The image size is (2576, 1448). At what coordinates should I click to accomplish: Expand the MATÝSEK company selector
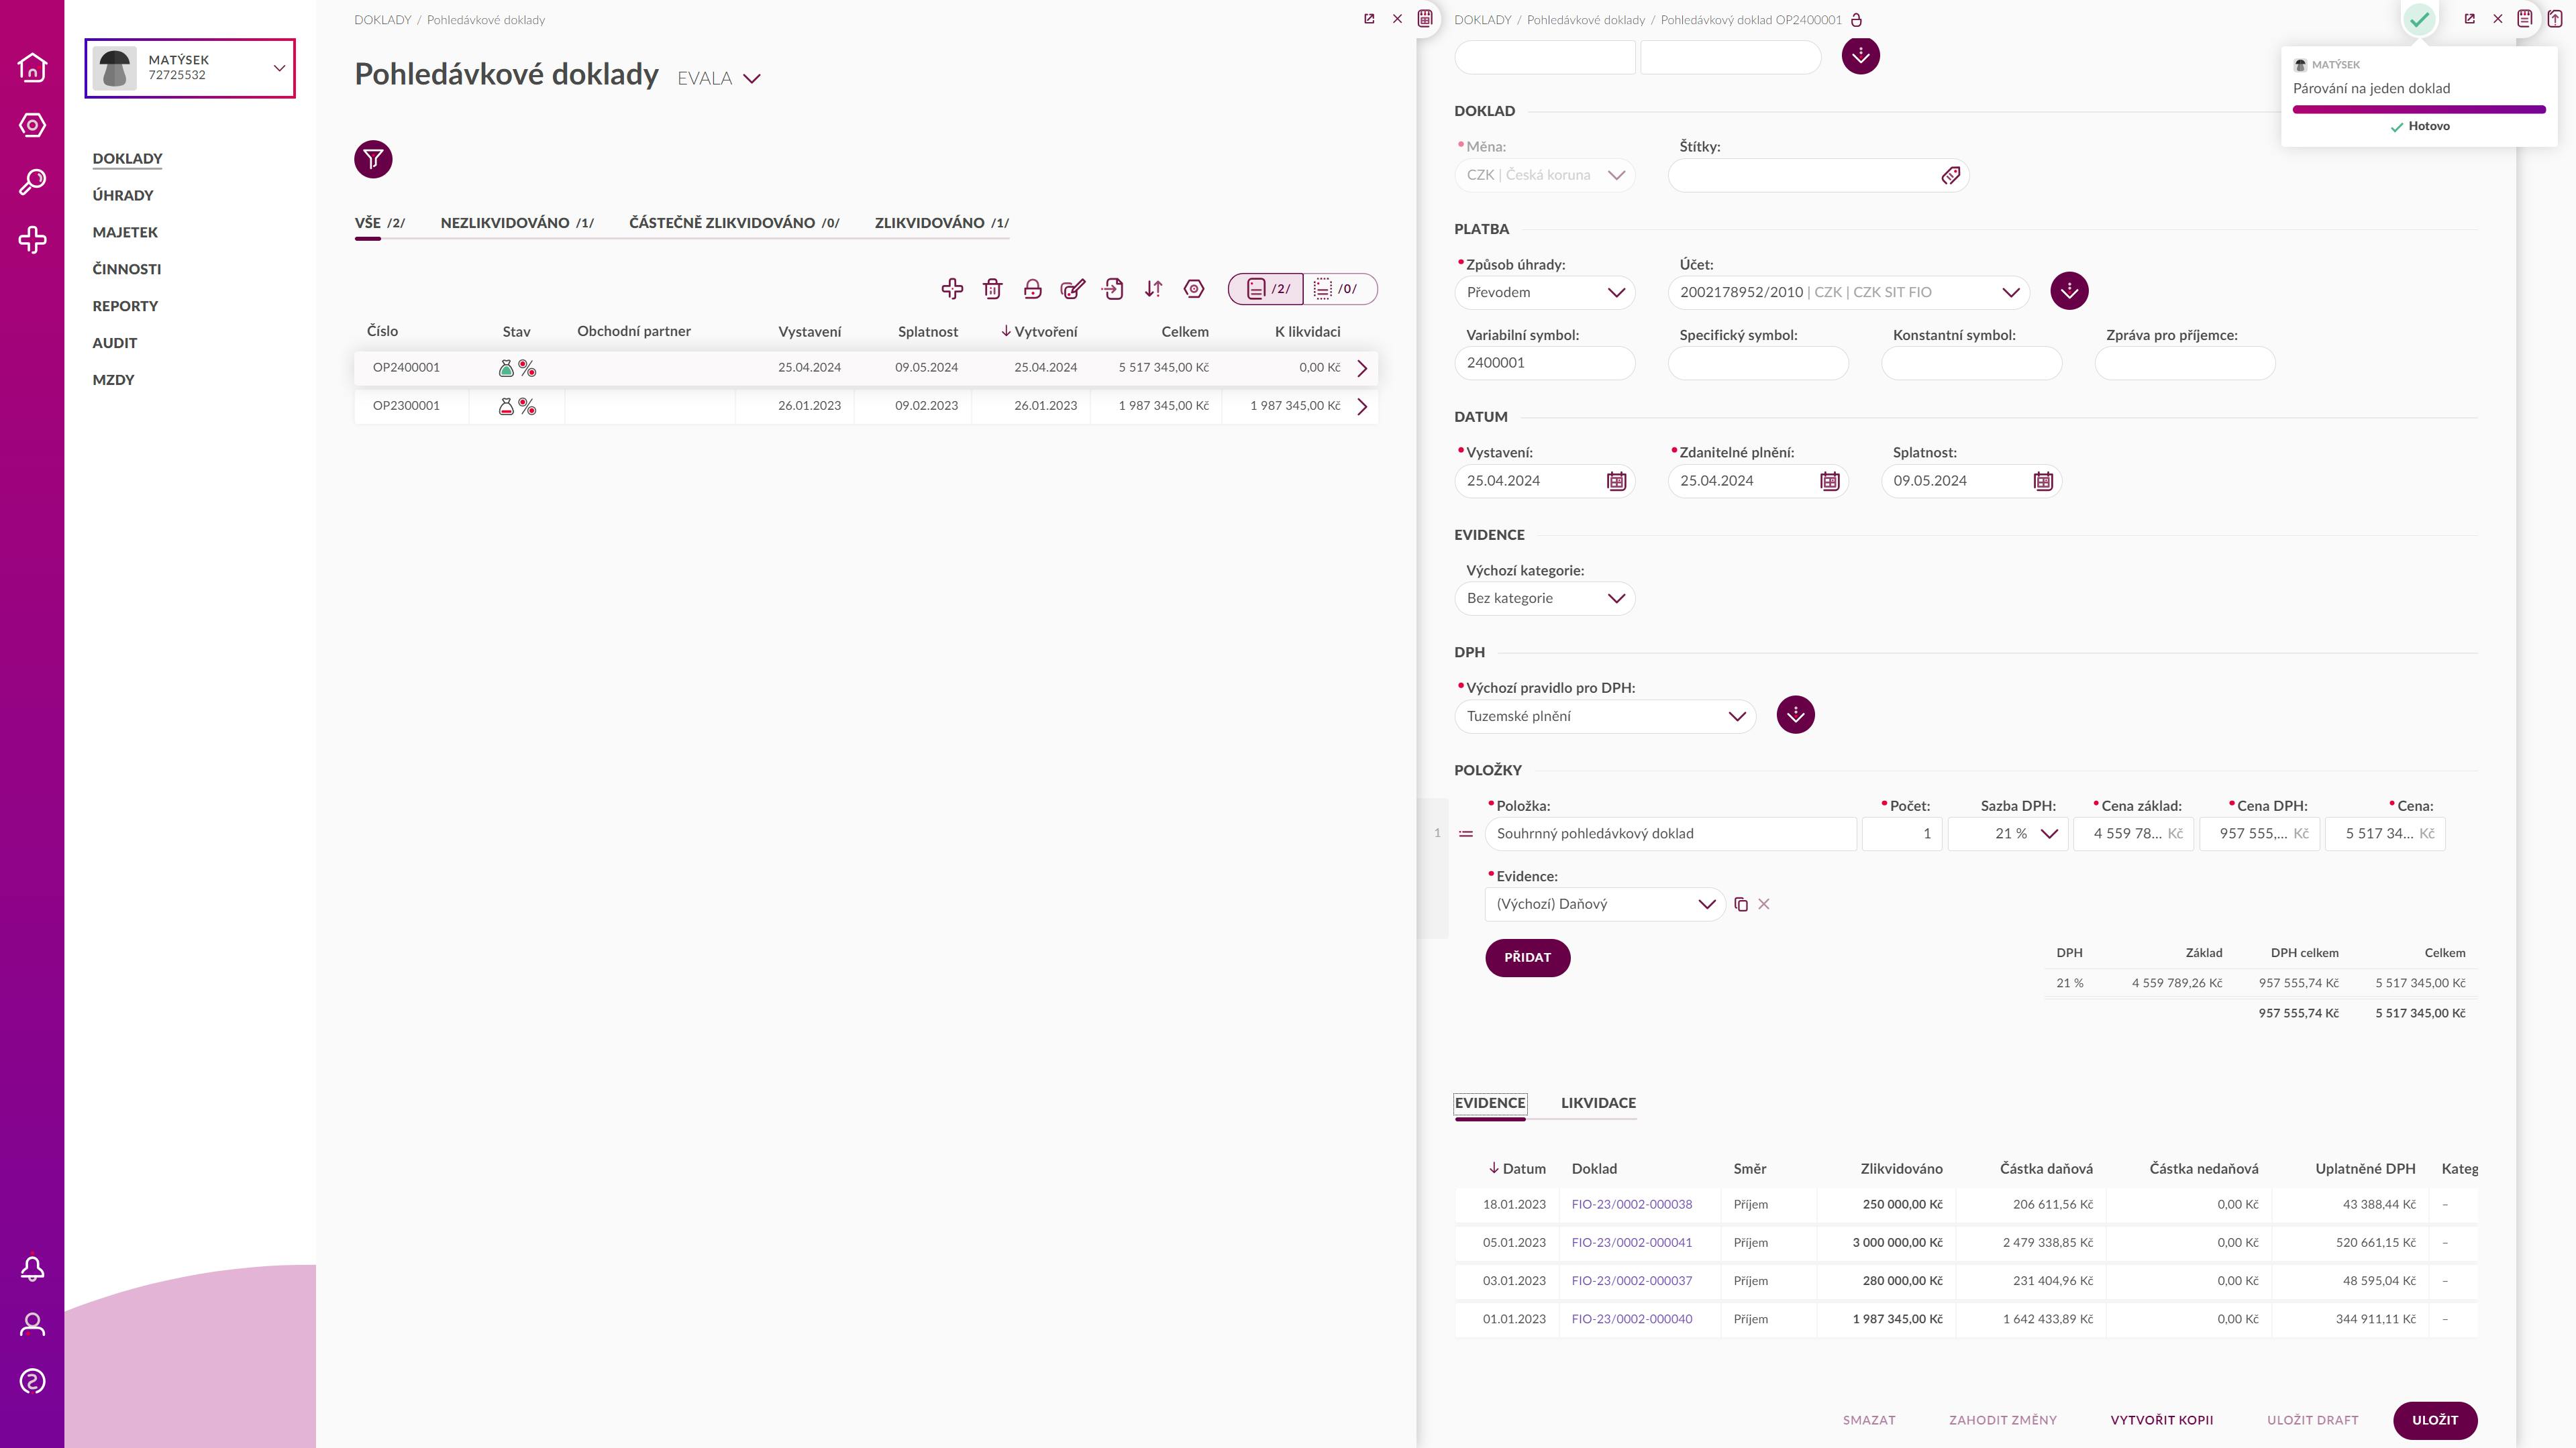tap(190, 68)
